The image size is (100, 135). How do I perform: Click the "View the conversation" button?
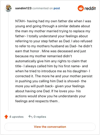tap(50, 127)
